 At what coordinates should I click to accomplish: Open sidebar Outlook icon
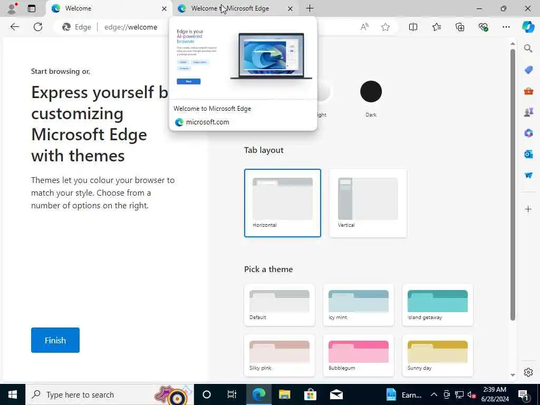(x=528, y=154)
